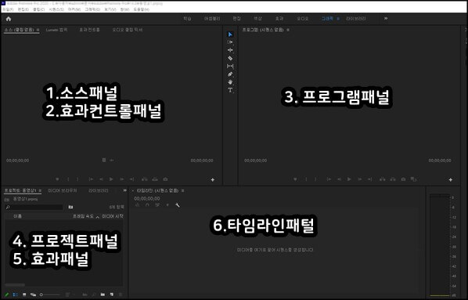Click Insert icon in Source monitor
Screen dimensions: 468x300
pos(145,179)
